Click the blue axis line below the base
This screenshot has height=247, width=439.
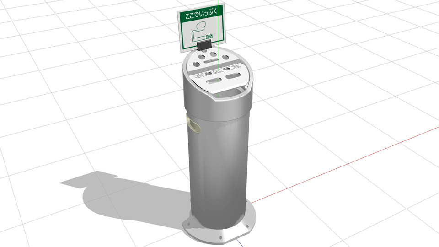[241, 242]
